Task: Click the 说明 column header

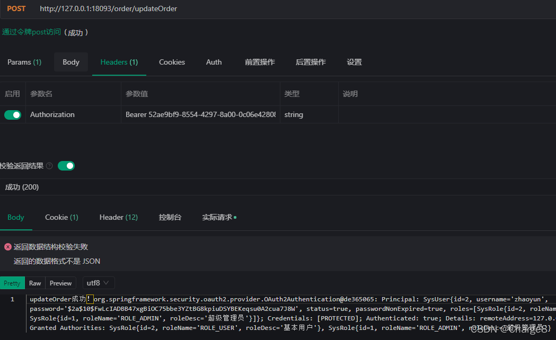Action: pyautogui.click(x=350, y=94)
